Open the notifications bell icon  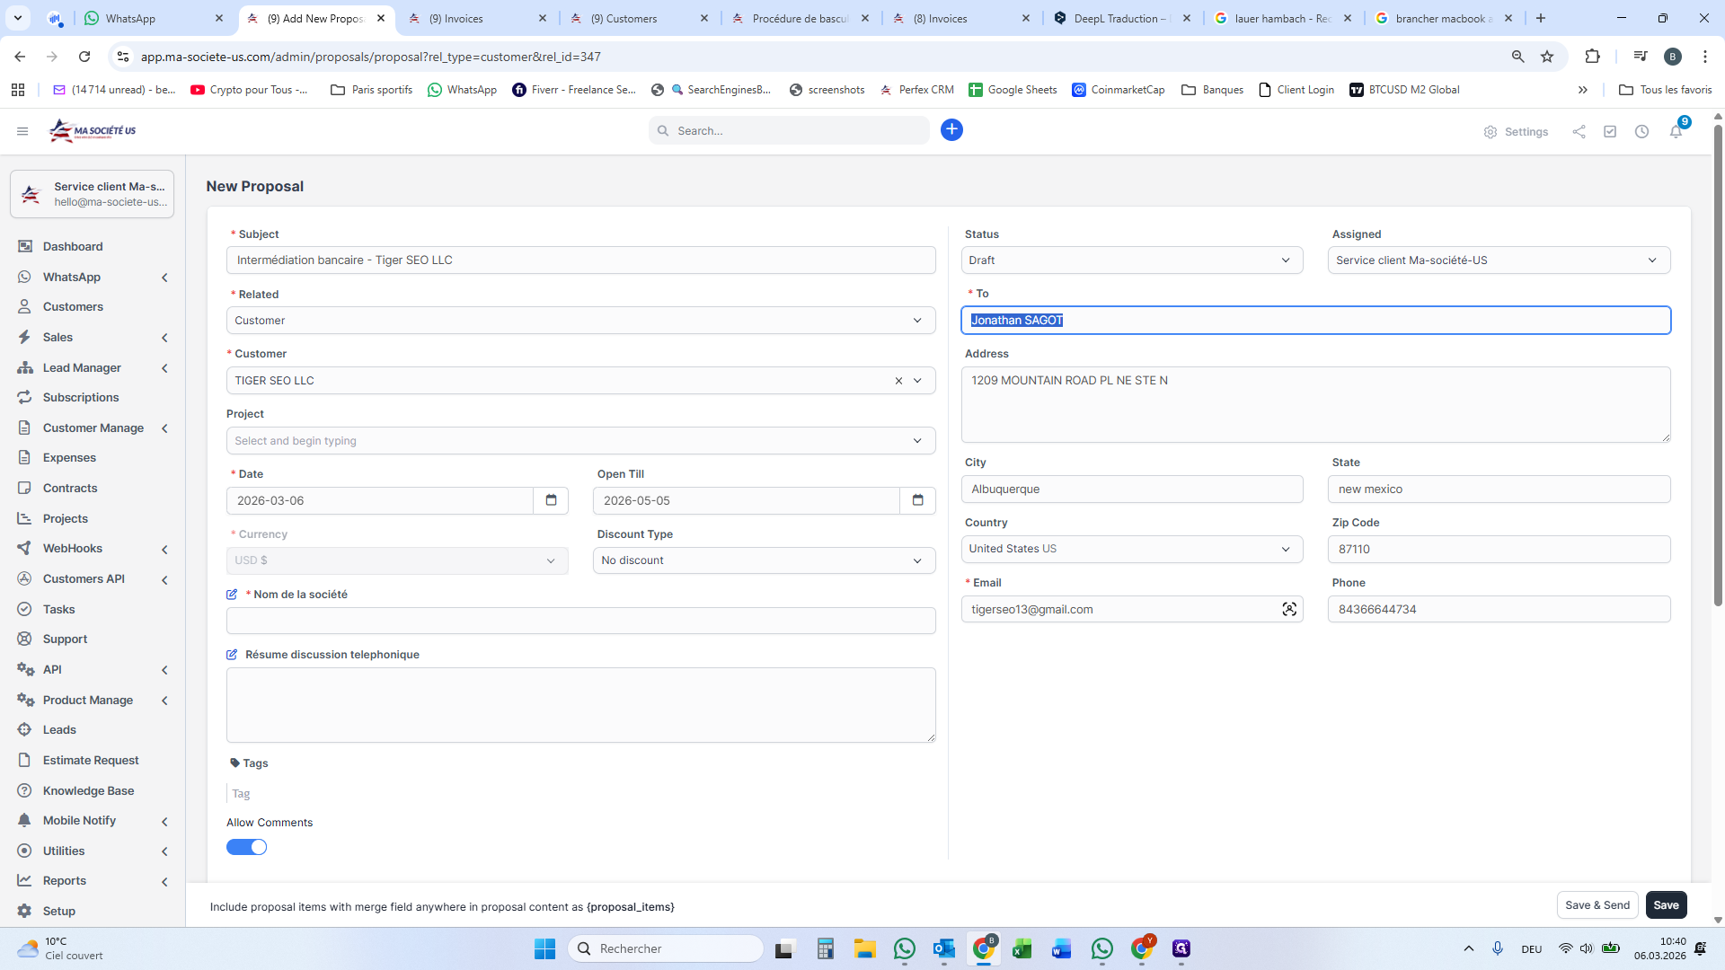tap(1676, 131)
